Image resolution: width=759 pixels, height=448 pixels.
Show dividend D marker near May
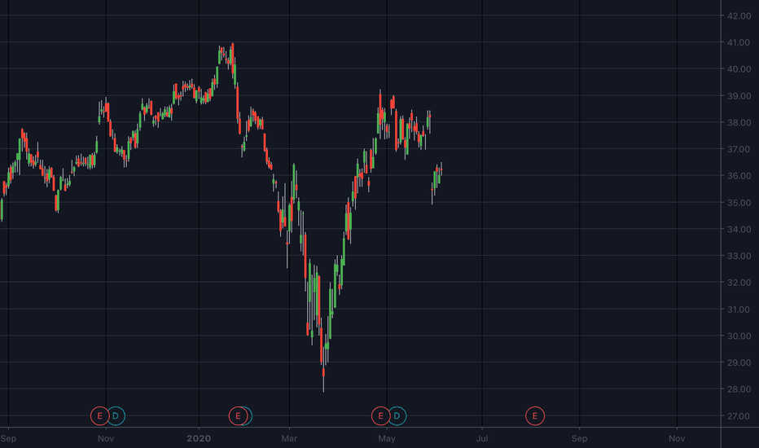coord(397,415)
